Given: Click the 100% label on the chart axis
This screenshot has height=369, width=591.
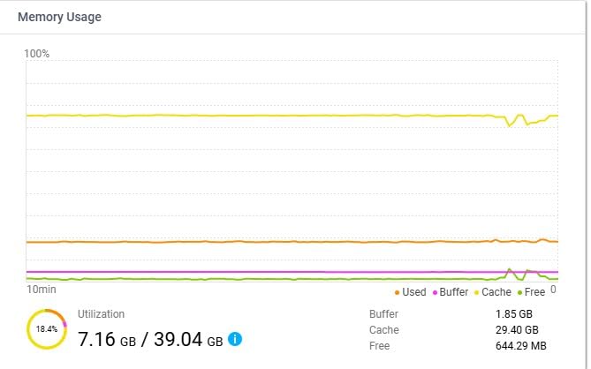Looking at the screenshot, I should [x=36, y=54].
